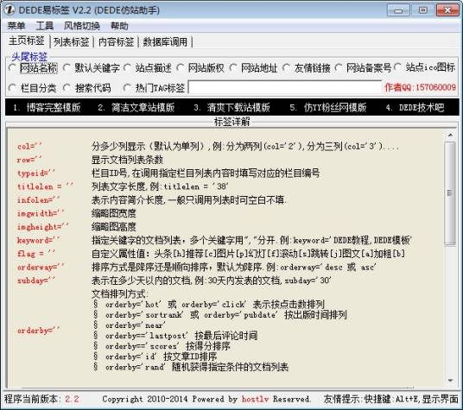Select the 友情链接 radio button
The height and width of the screenshot is (410, 463).
pos(306,68)
